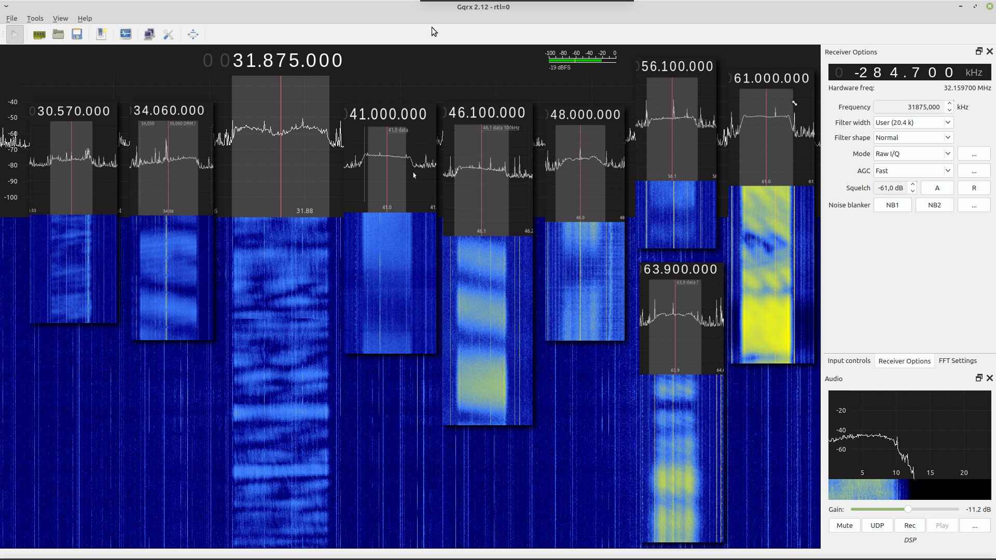Mute the audio output

[x=844, y=526]
